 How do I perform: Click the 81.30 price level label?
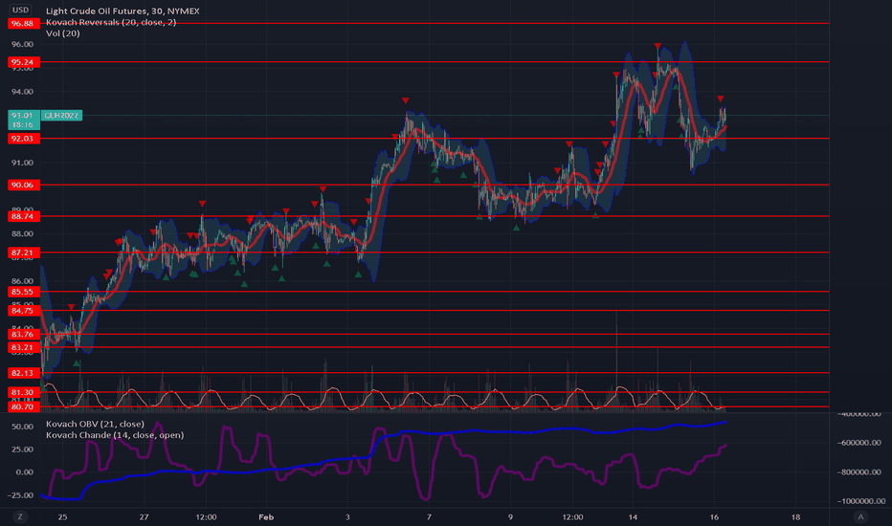click(23, 392)
